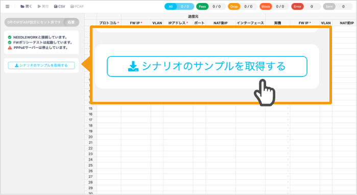Click the PPPoEサーバー warning triangle icon
The height and width of the screenshot is (195, 357).
pos(10,48)
